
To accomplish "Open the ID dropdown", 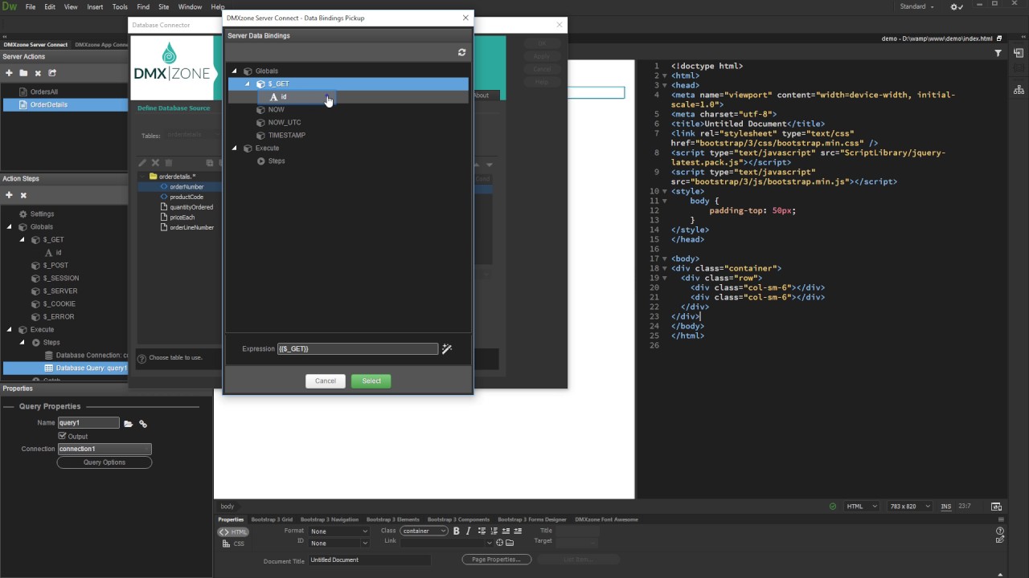I will click(x=338, y=543).
